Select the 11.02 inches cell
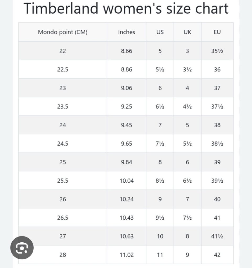Viewport: 252px width, 268px height. click(127, 255)
